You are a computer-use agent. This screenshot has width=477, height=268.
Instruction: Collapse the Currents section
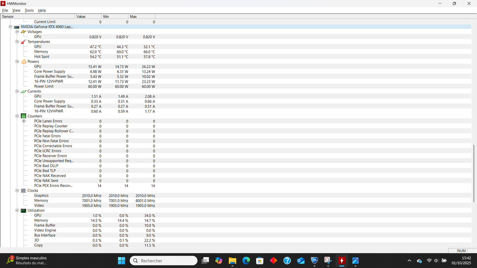(x=17, y=91)
